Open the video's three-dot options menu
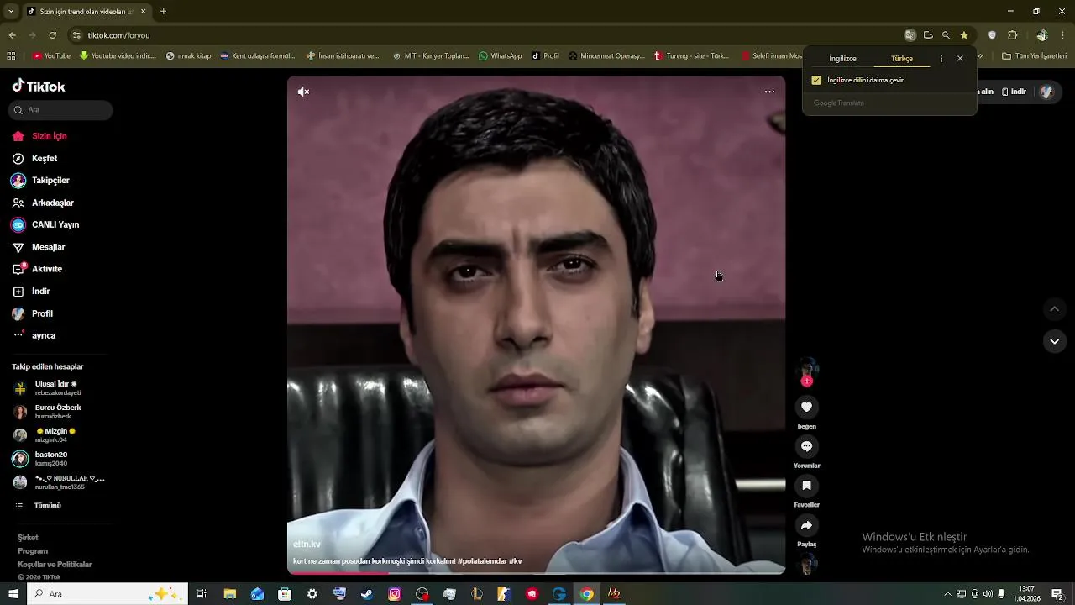This screenshot has height=605, width=1075. coord(769,92)
